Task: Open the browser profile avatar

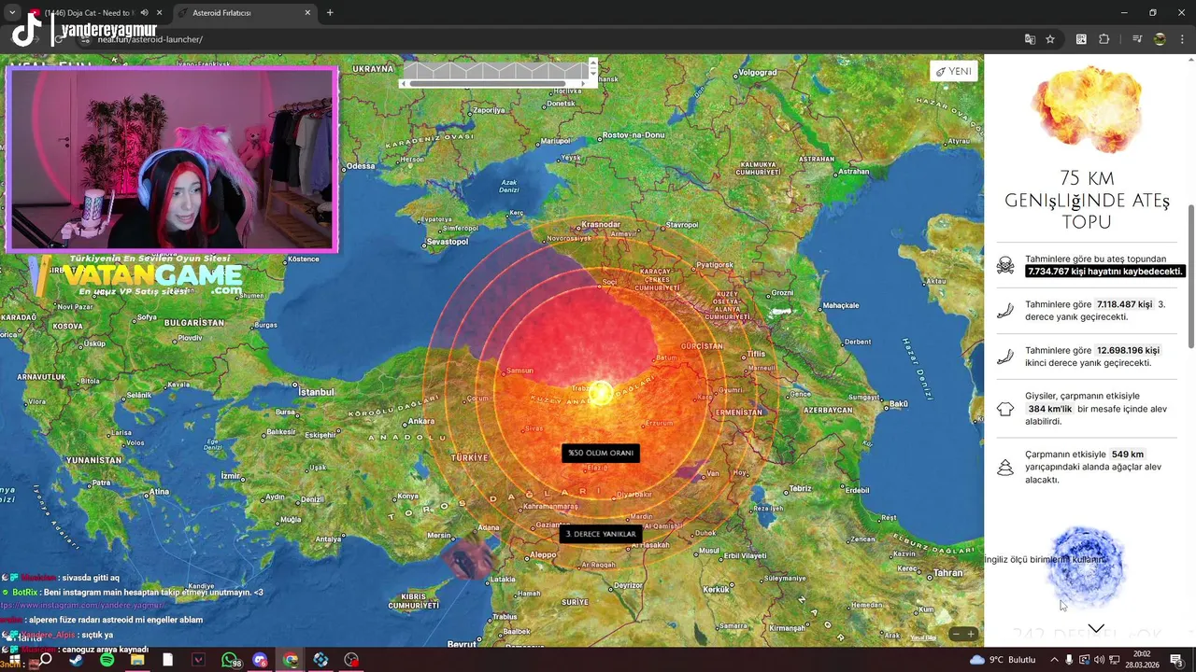Action: point(1160,39)
